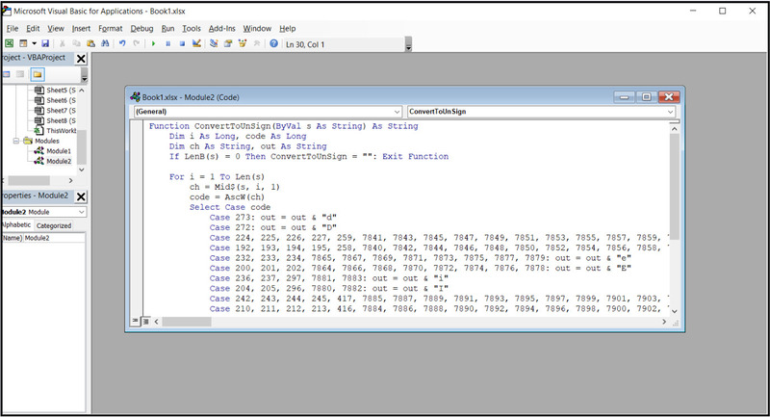Open the Tools menu

pos(192,29)
